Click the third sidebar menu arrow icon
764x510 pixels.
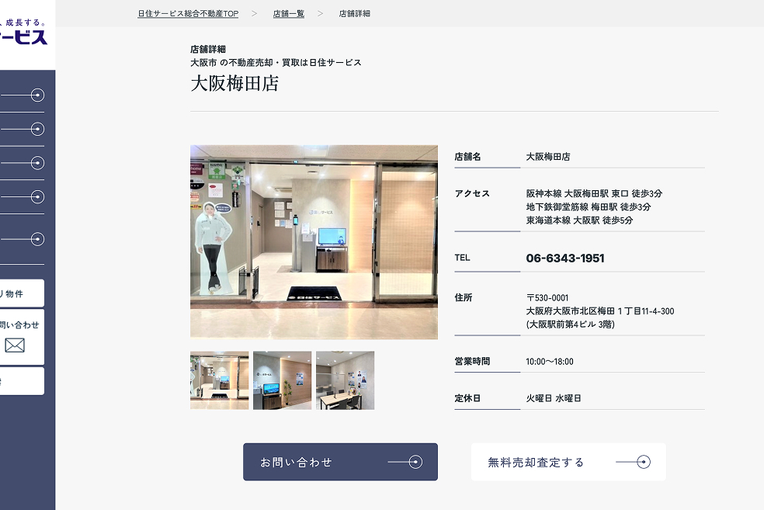37,163
